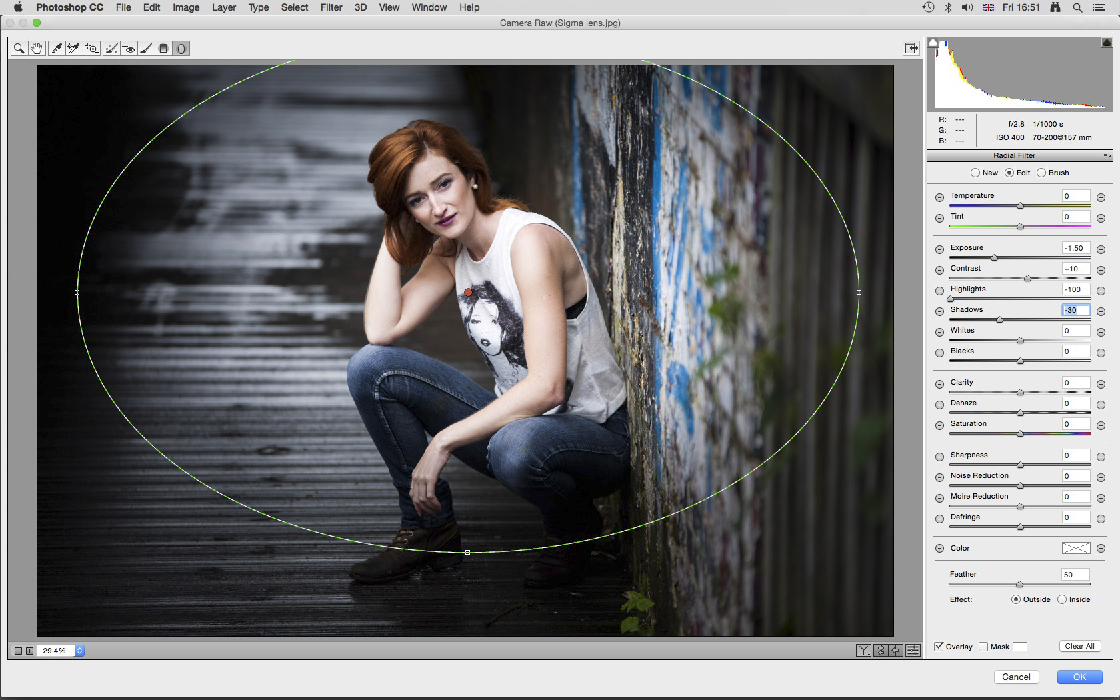Open Notification Center list icon

click(x=1098, y=7)
